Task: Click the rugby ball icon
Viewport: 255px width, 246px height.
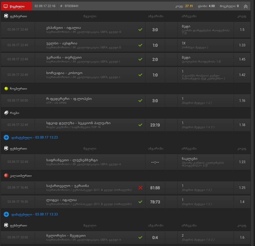Action: coord(6,113)
